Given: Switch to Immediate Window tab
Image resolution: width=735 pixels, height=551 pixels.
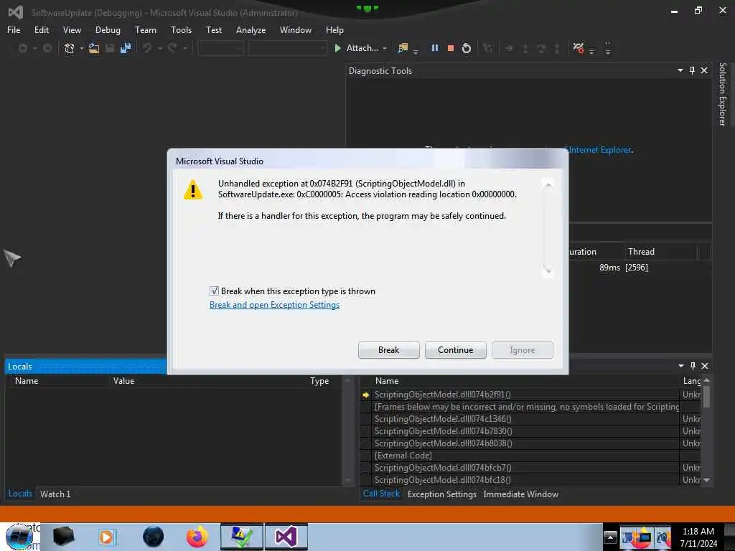Looking at the screenshot, I should (x=521, y=494).
